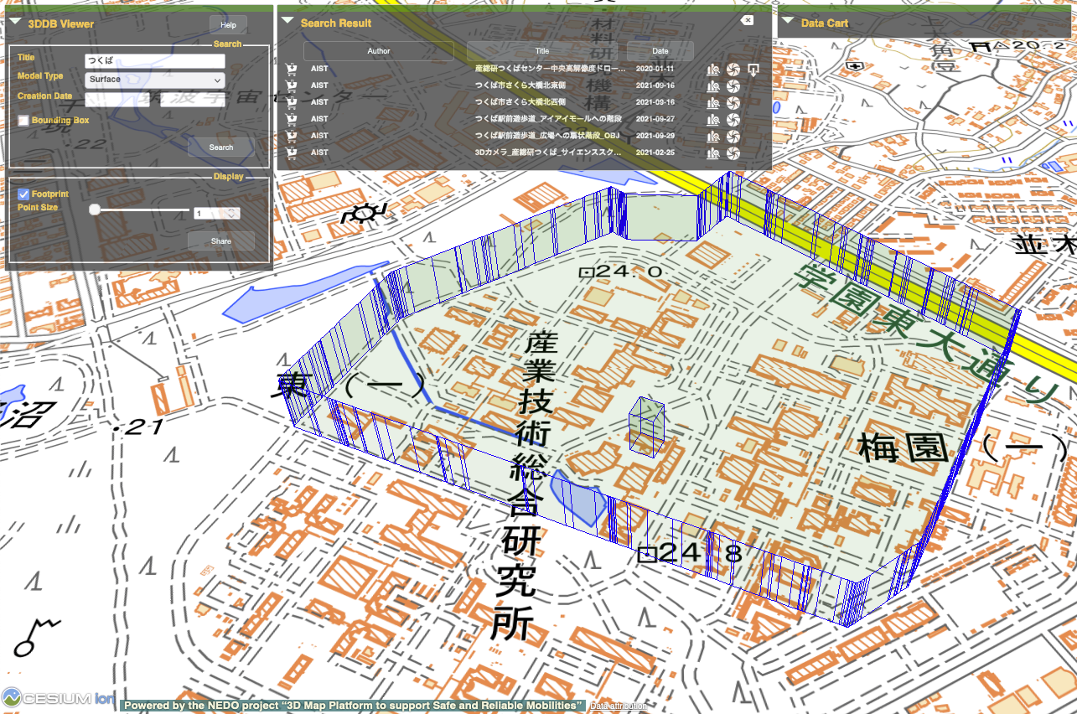The width and height of the screenshot is (1077, 714).
Task: Focus the Title search field containing つくば
Action: [x=155, y=61]
